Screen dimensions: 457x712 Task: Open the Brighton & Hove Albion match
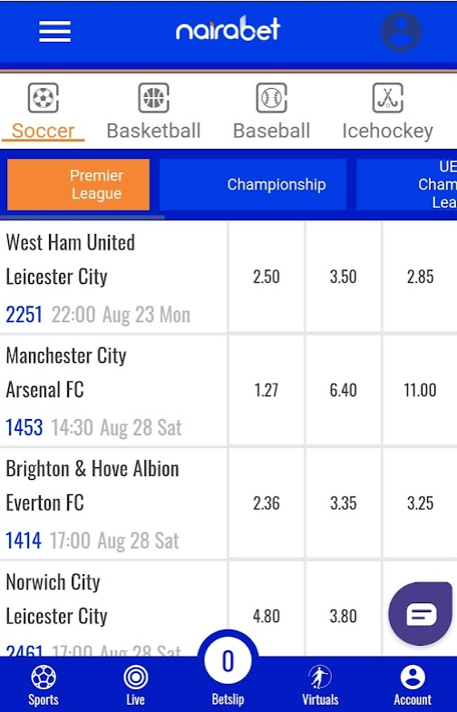(x=113, y=503)
